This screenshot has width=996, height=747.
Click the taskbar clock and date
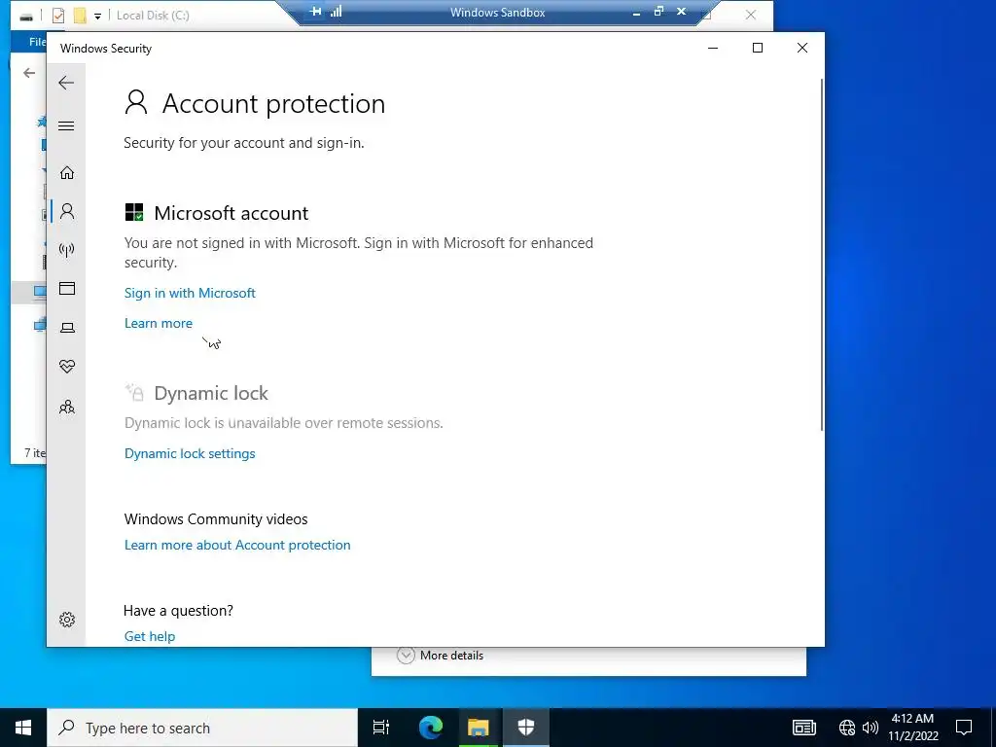tap(912, 728)
